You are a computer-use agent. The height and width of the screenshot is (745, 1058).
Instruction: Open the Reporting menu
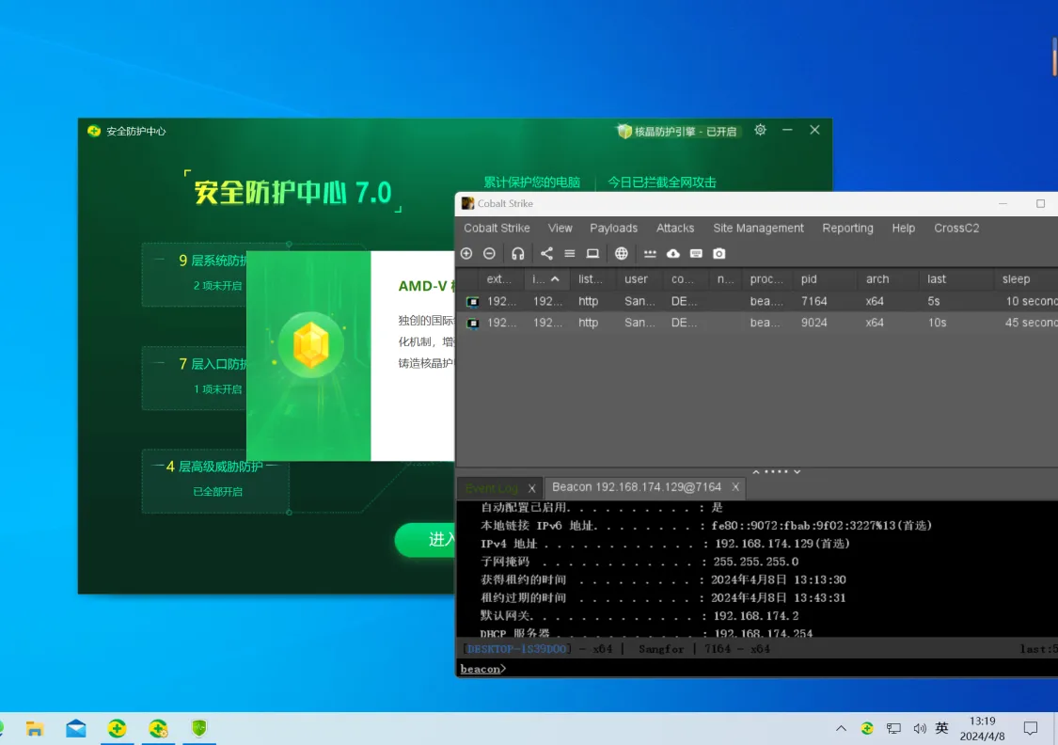click(x=847, y=228)
